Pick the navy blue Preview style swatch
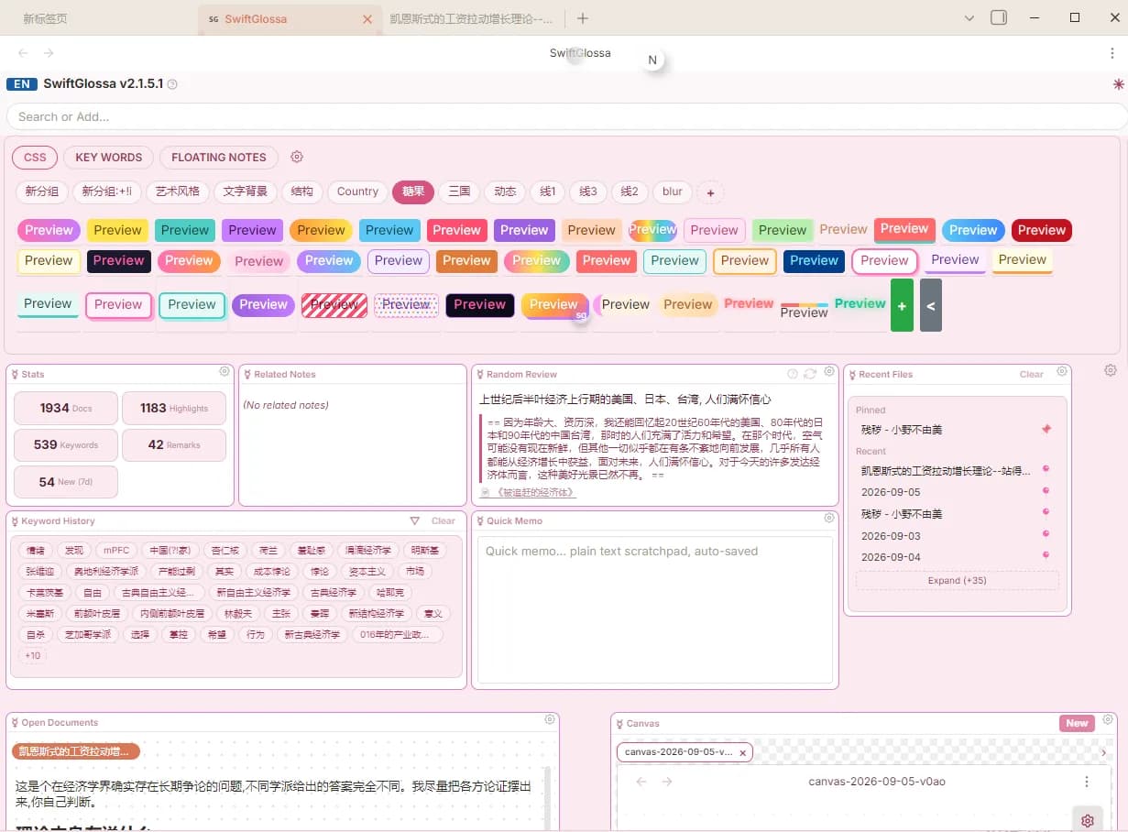 click(x=814, y=260)
